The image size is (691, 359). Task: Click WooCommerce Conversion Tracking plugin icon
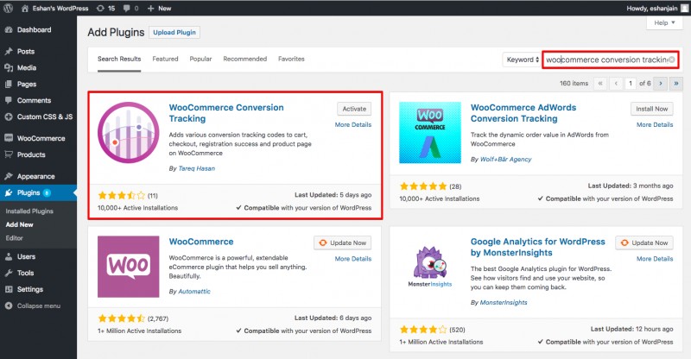pos(128,133)
